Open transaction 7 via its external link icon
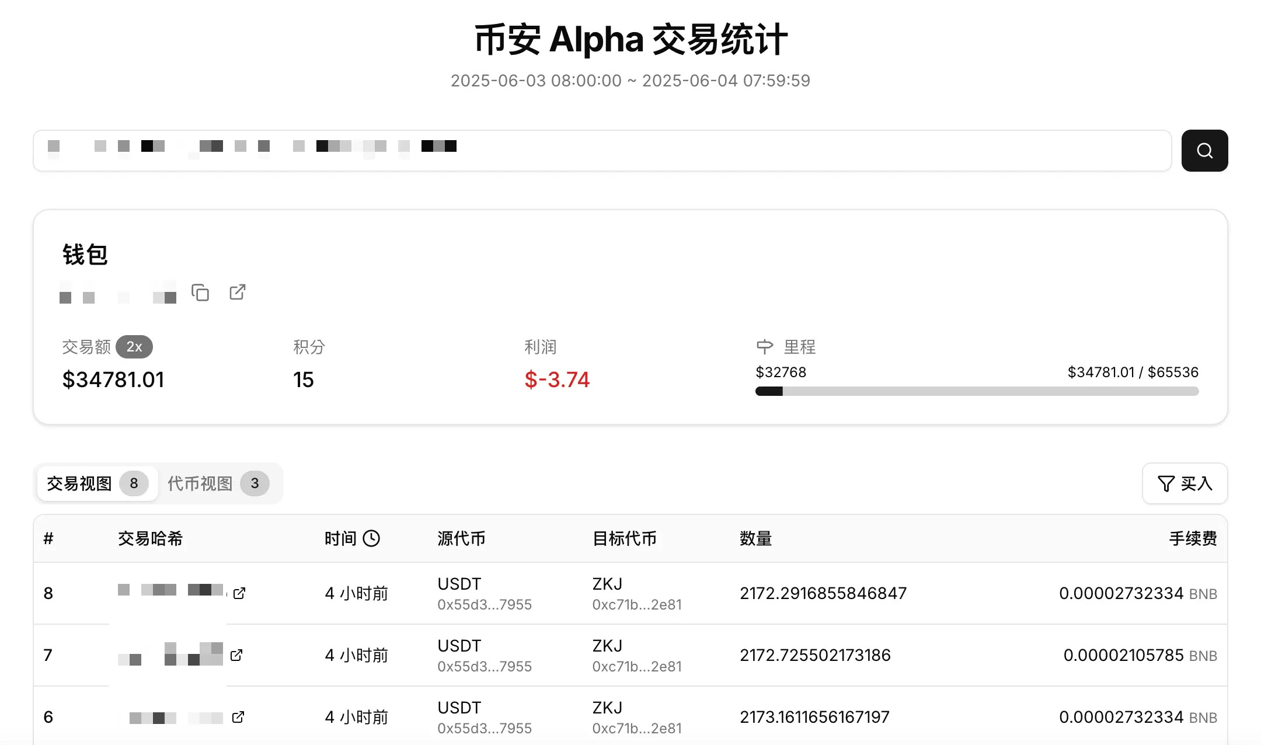The width and height of the screenshot is (1261, 745). pos(236,656)
